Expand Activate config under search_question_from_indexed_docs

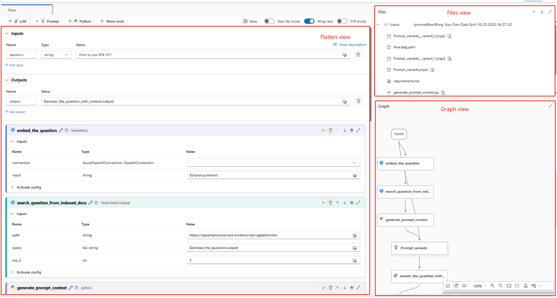tap(12, 272)
